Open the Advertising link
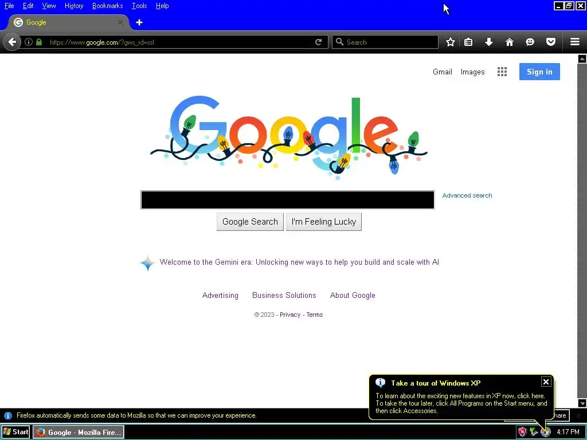 220,295
